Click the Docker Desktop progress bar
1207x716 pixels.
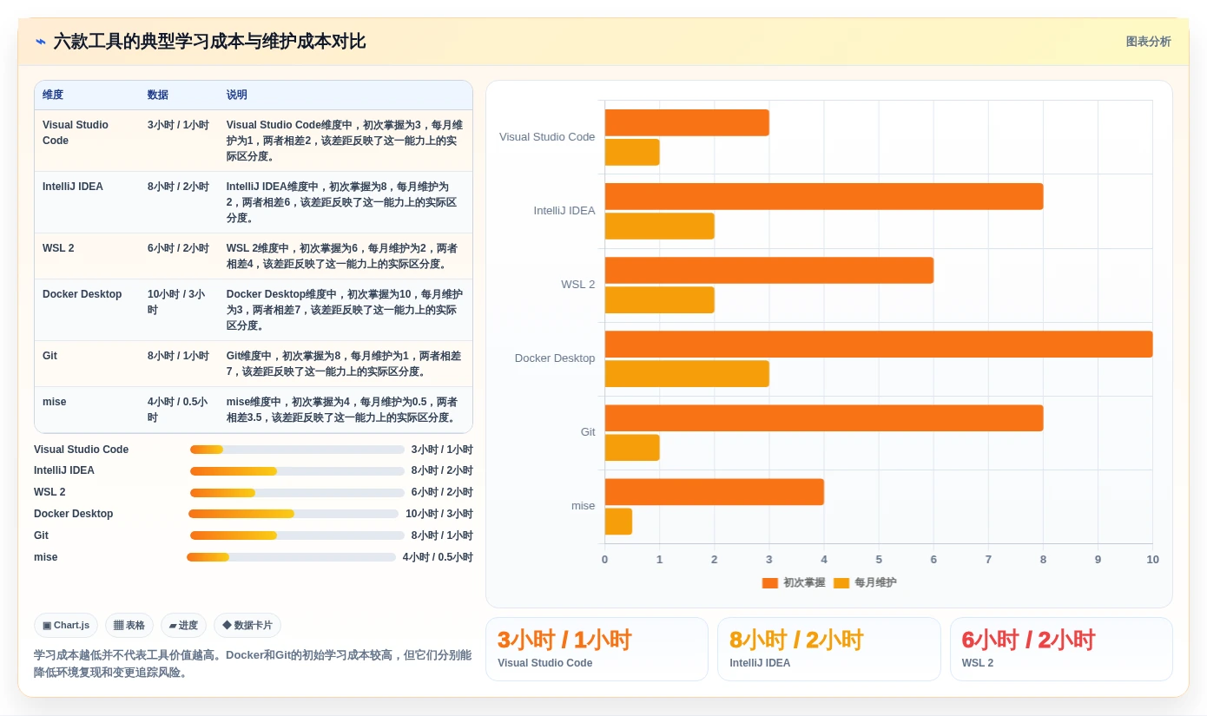click(294, 514)
